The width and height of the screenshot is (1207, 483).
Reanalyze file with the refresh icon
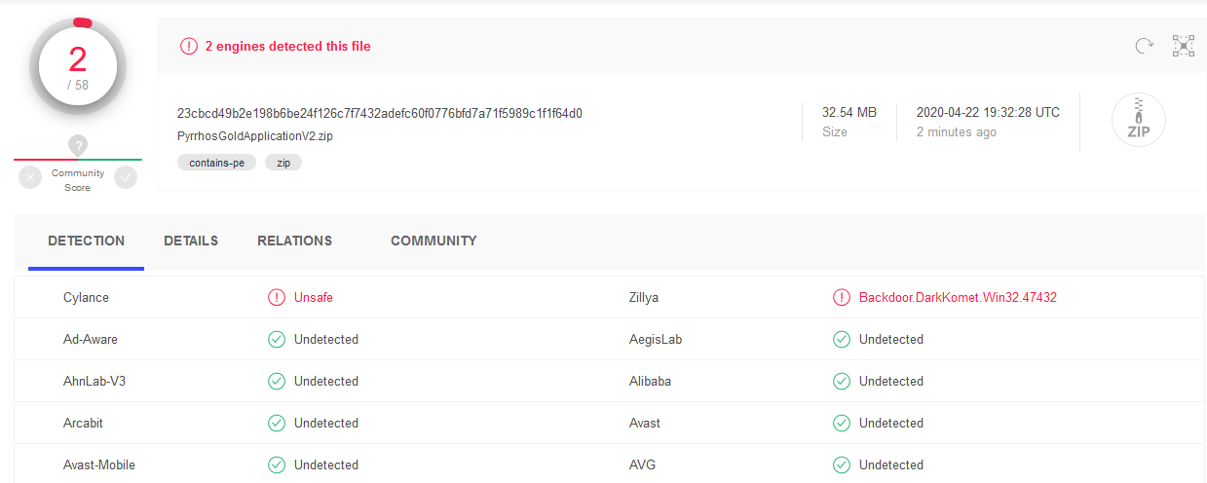pyautogui.click(x=1144, y=45)
